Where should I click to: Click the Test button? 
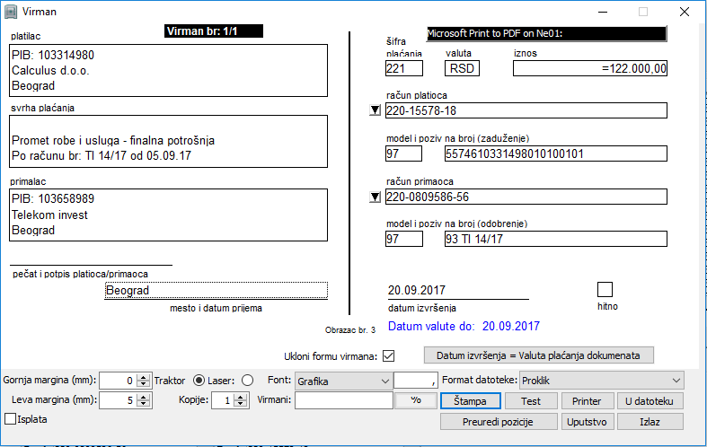[x=531, y=401]
